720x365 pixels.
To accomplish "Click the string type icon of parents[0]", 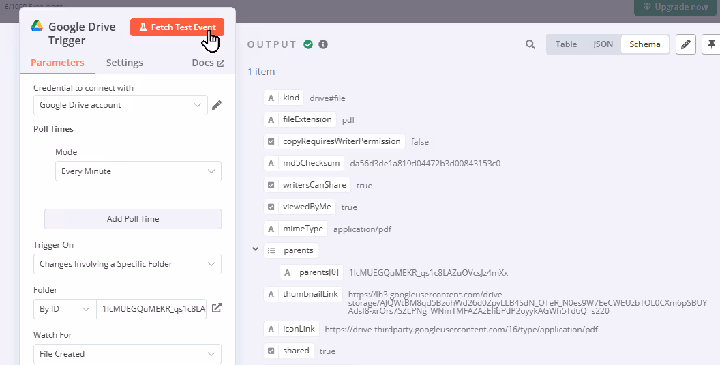I will (x=288, y=272).
